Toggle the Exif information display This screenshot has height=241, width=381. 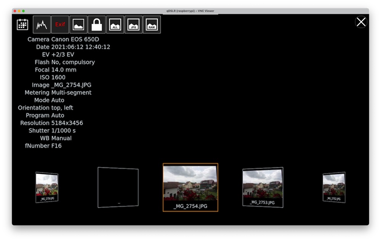click(x=60, y=24)
